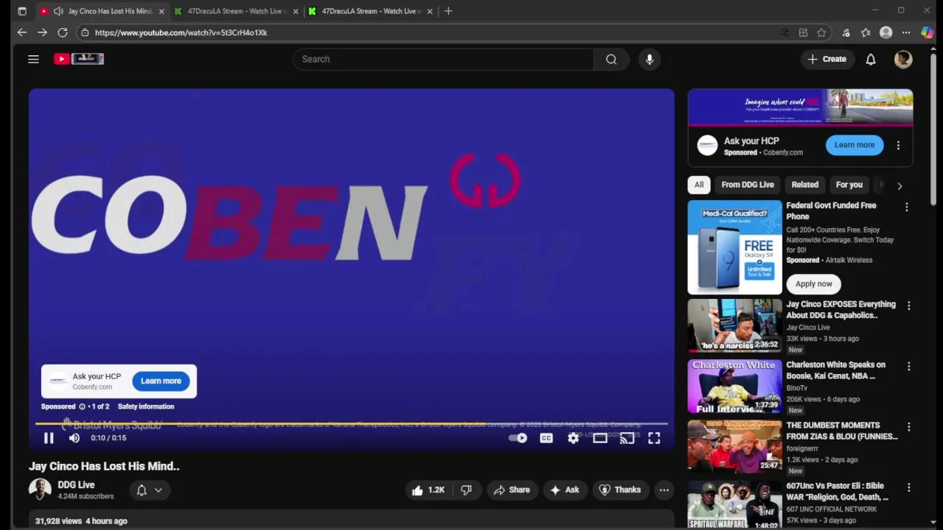943x530 pixels.
Task: Send Thanks to the creator
Action: click(x=620, y=490)
